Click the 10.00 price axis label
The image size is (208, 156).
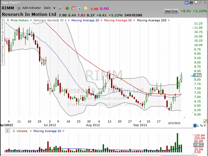tap(198, 45)
